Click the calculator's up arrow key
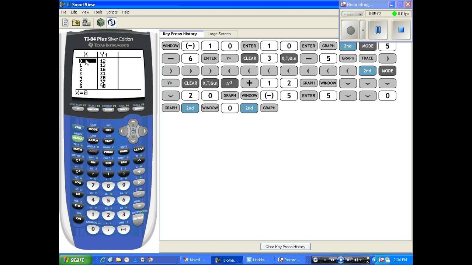 point(133,122)
